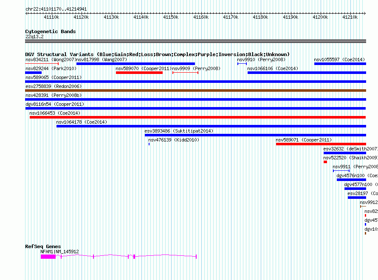Screen dimensions: 378x280
Task: Select the 41110k ruler tick label
Action: pyautogui.click(x=51, y=17)
